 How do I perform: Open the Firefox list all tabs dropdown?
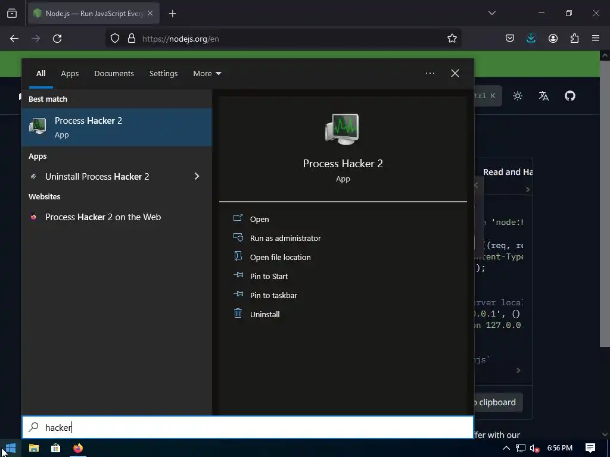[x=491, y=13]
